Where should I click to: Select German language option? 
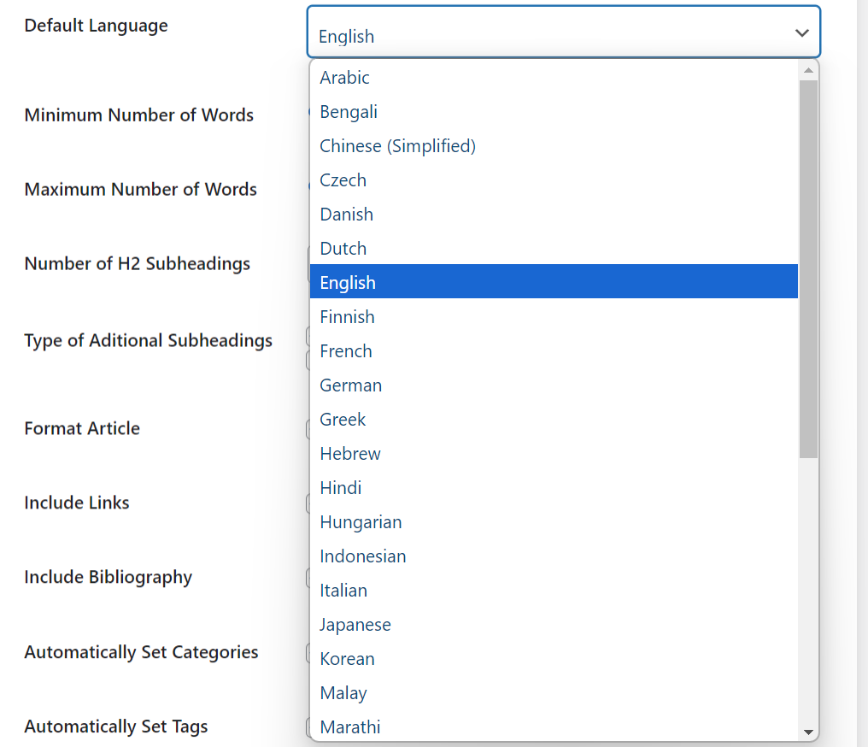pyautogui.click(x=554, y=385)
